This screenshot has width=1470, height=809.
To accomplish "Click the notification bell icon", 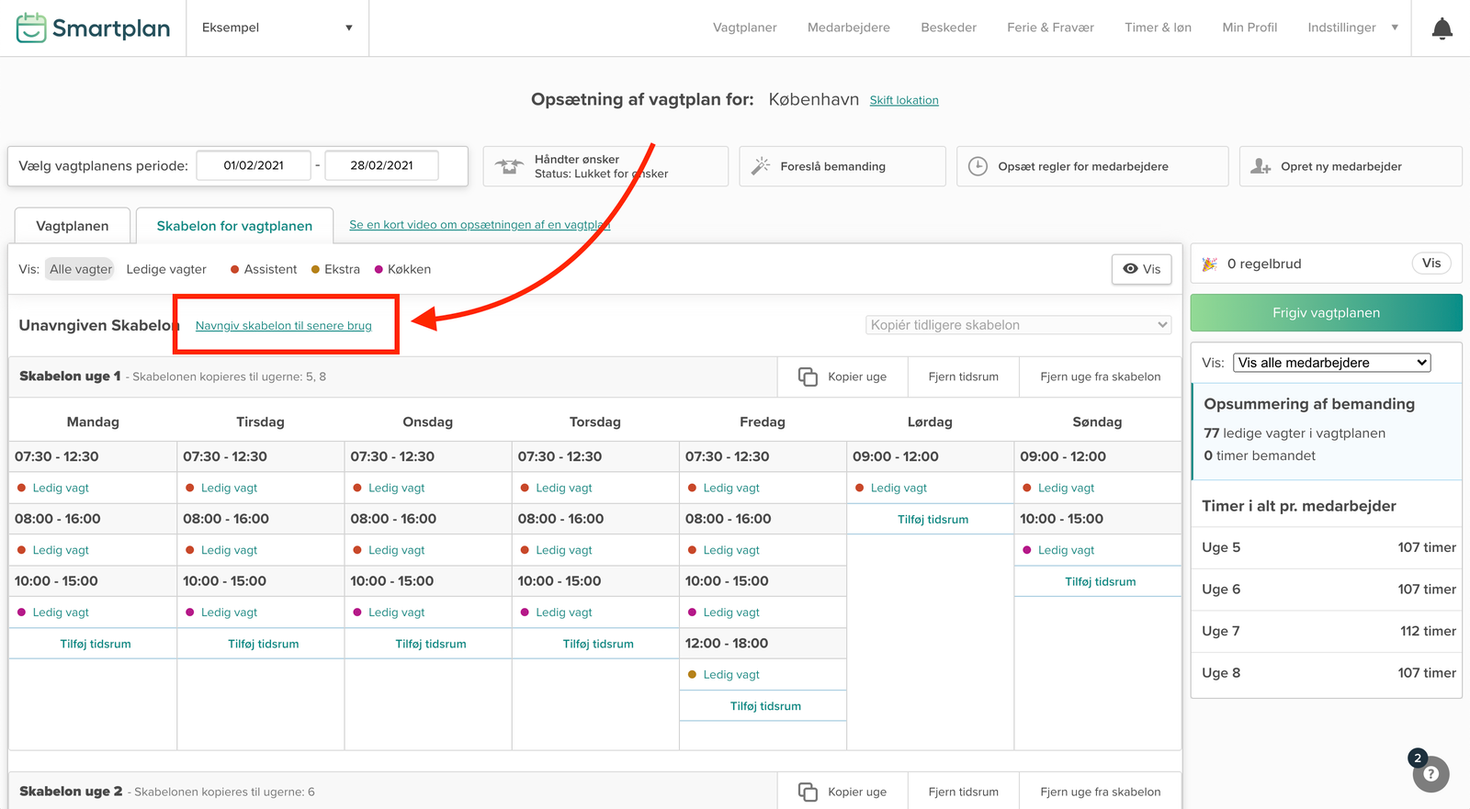I will tap(1442, 28).
